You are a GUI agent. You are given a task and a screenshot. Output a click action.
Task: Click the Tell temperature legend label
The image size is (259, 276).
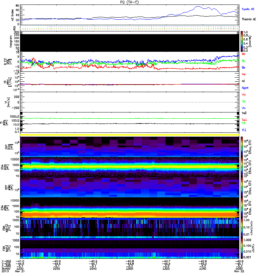point(244,113)
